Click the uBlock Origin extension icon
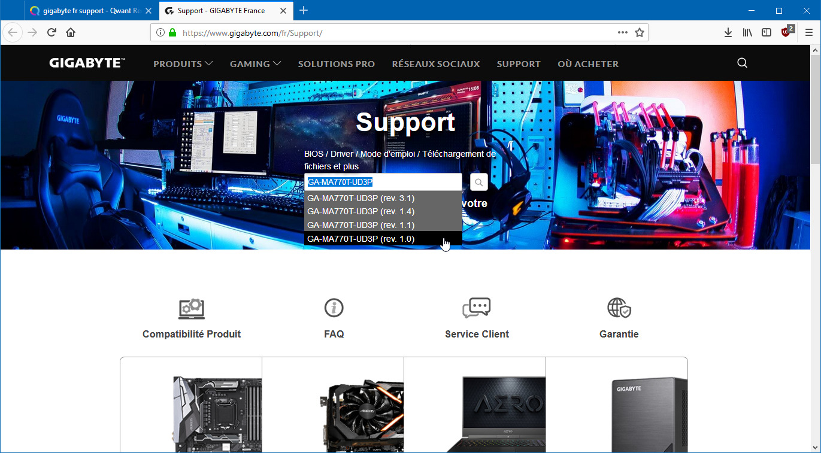The width and height of the screenshot is (821, 453). click(x=787, y=32)
